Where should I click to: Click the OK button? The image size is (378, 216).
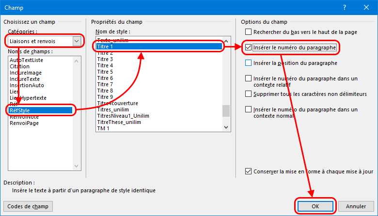tap(315, 206)
